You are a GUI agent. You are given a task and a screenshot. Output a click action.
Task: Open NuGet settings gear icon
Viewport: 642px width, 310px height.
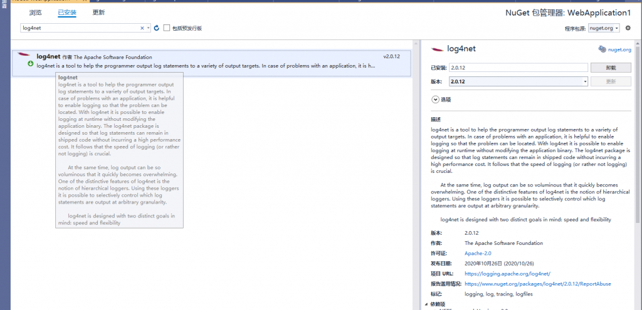pyautogui.click(x=628, y=28)
